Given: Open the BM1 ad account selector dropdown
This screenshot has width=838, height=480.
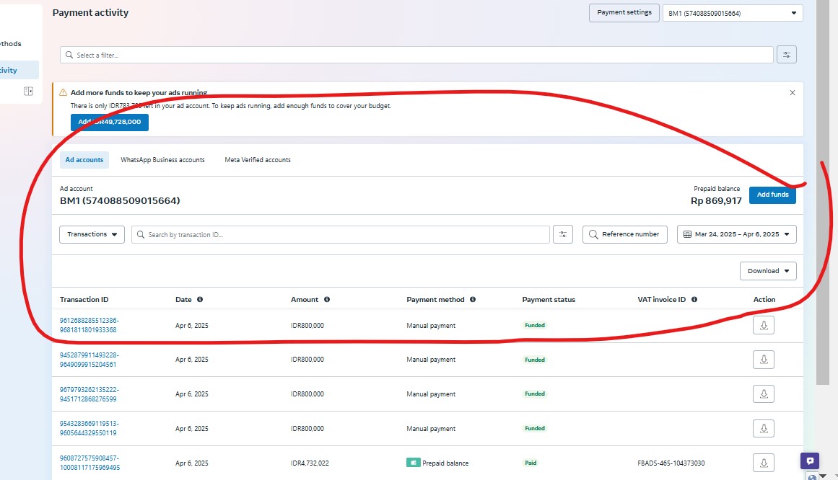Looking at the screenshot, I should coord(733,13).
